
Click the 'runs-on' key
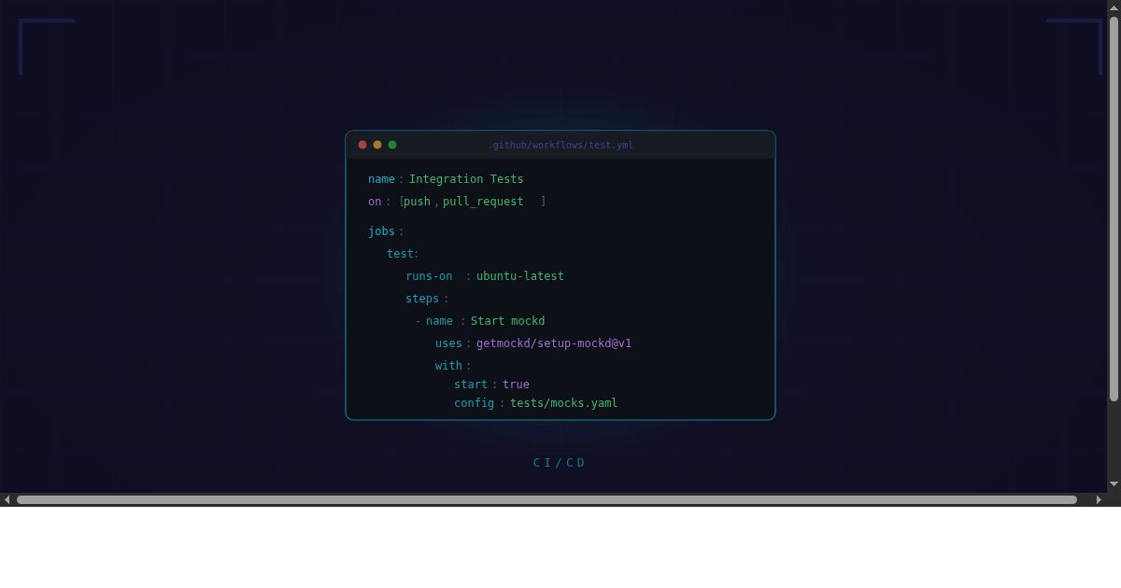pos(429,276)
